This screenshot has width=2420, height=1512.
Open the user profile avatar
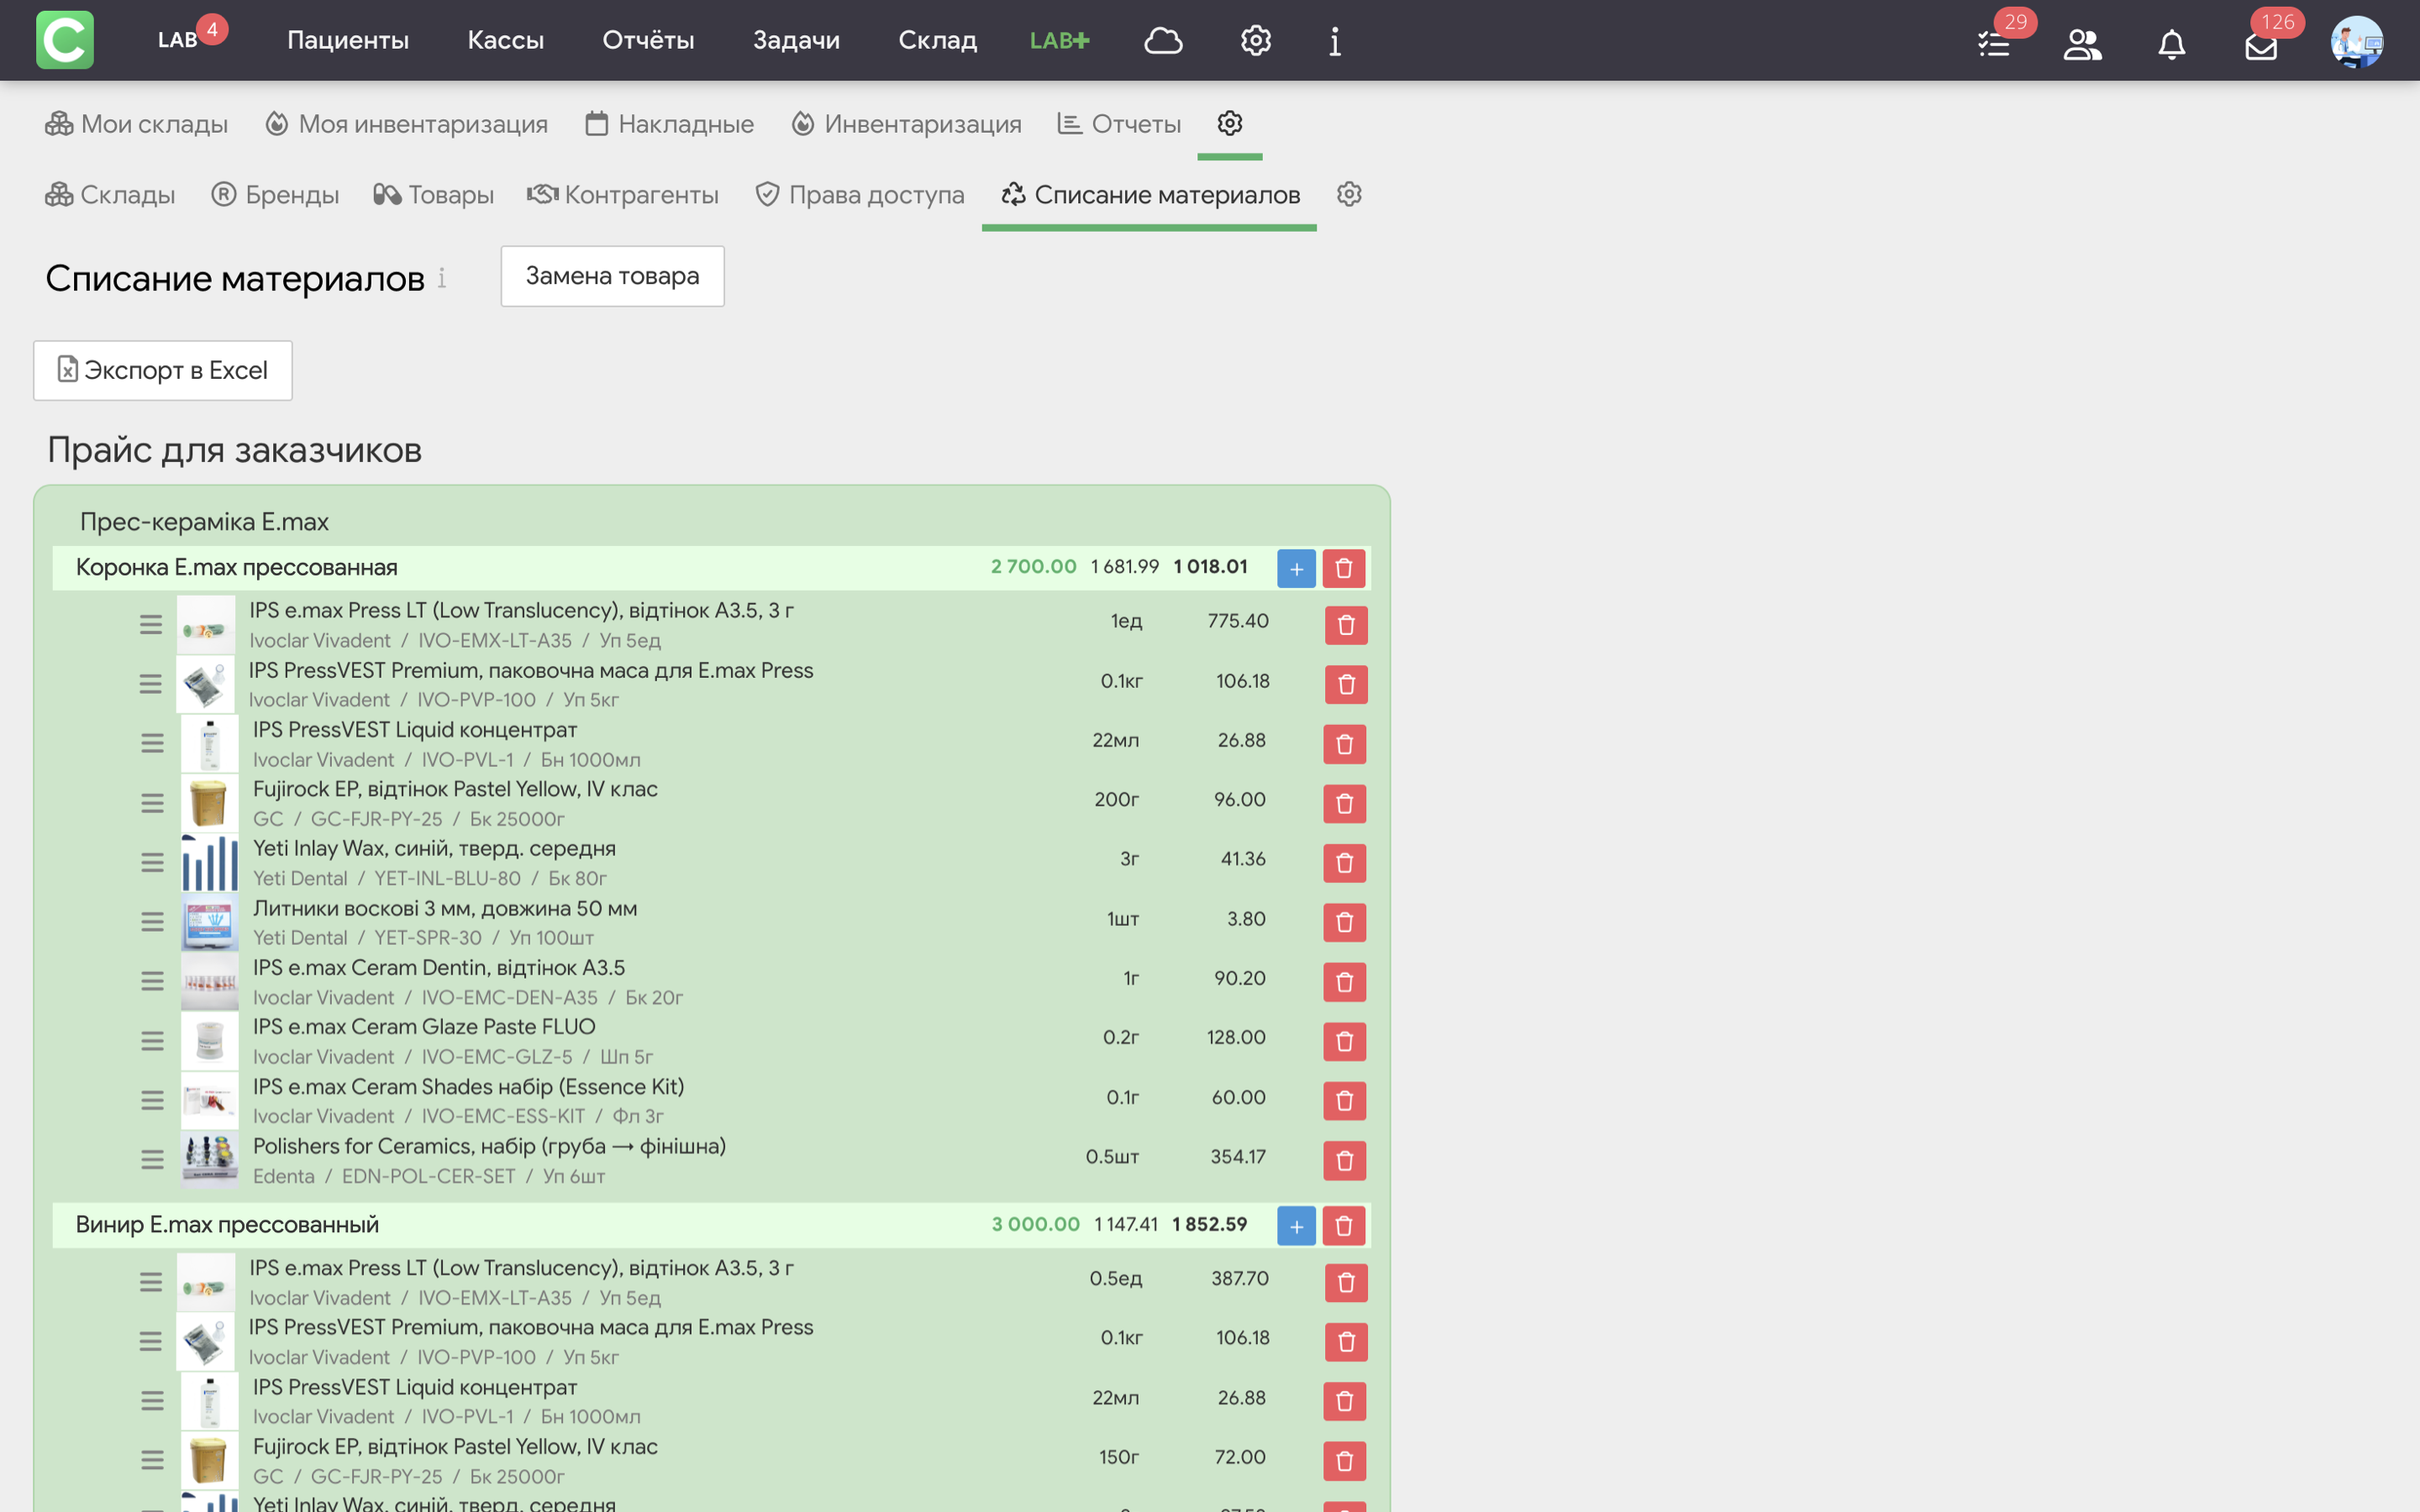(x=2357, y=42)
